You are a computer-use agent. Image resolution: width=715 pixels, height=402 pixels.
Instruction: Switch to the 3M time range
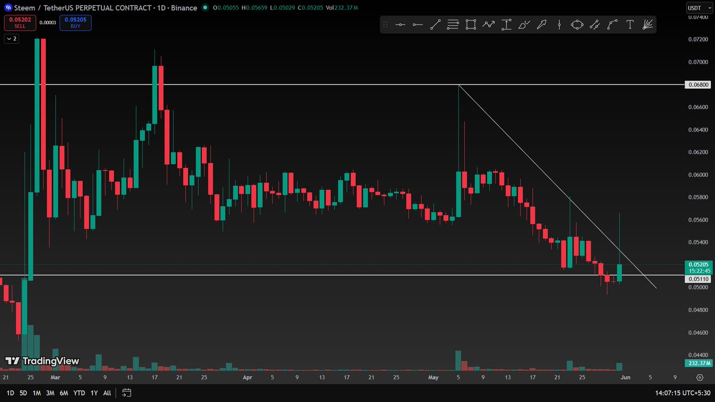pyautogui.click(x=50, y=392)
